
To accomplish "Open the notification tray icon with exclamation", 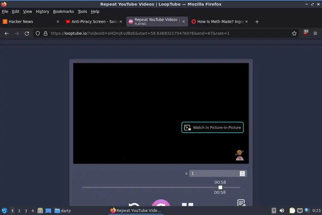I will click(307, 210).
